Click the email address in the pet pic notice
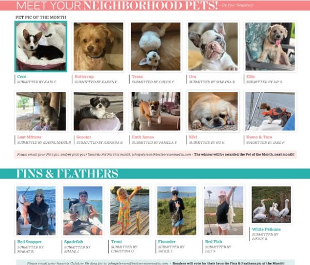The image size is (310, 265). coord(162,154)
